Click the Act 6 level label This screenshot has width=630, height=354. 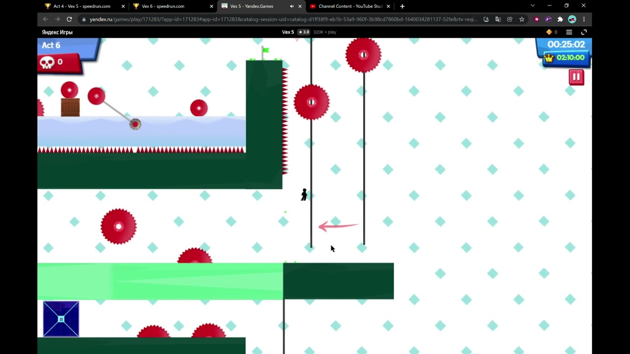click(51, 45)
